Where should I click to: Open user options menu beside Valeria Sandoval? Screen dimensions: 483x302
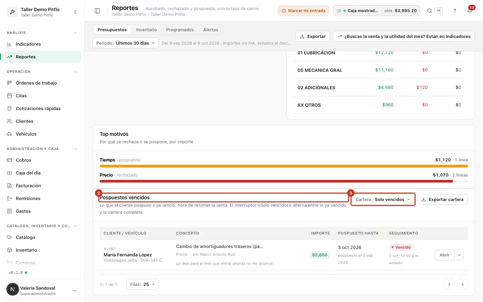tap(75, 291)
